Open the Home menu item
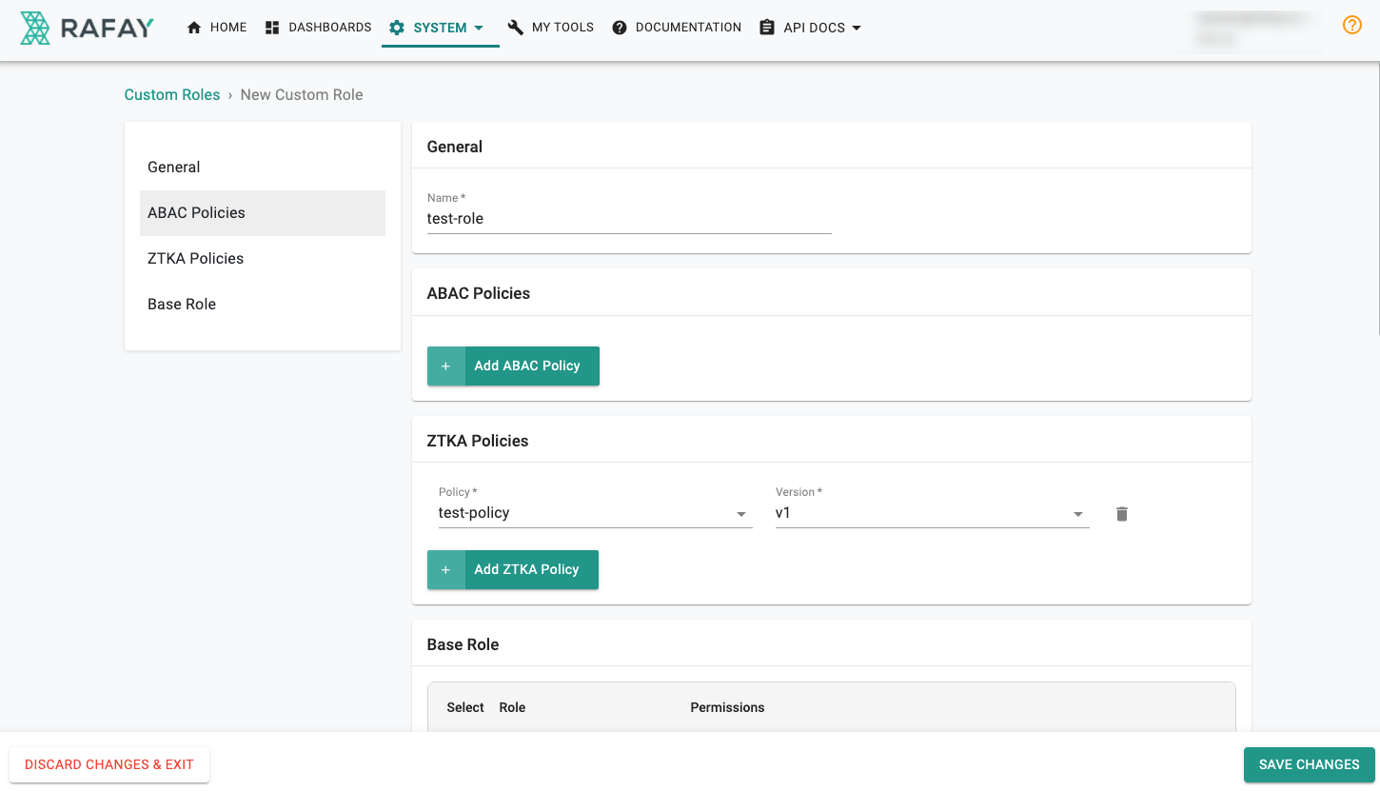Screen dimensions: 1380x791 coord(217,28)
